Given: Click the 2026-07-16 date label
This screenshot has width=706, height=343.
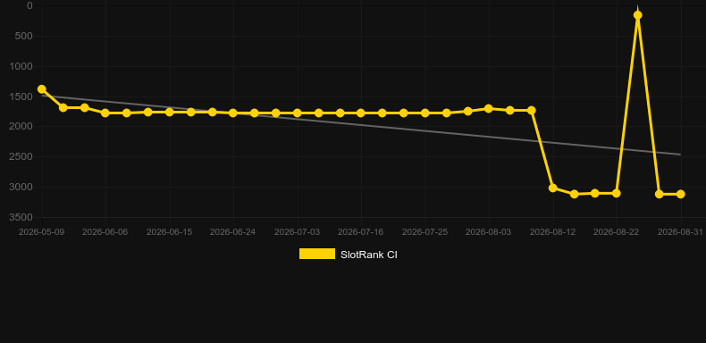Looking at the screenshot, I should [361, 232].
